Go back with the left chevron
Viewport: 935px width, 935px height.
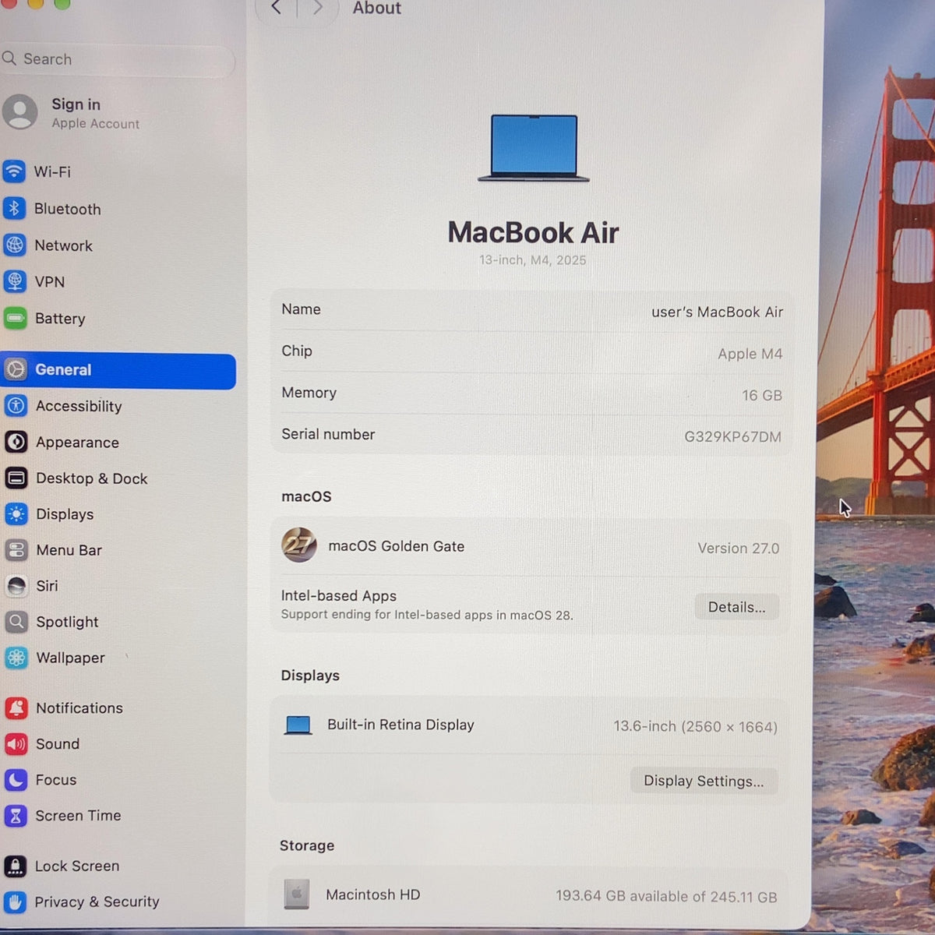(x=276, y=8)
